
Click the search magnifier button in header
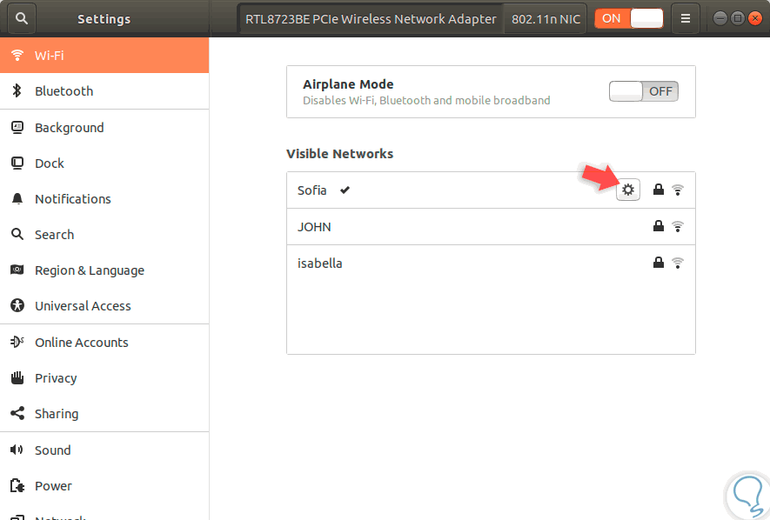pyautogui.click(x=22, y=18)
